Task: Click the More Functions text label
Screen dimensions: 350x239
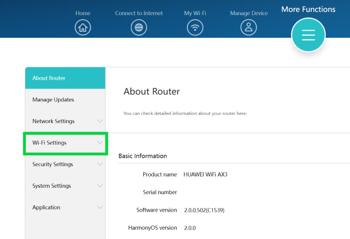Action: 308,9
